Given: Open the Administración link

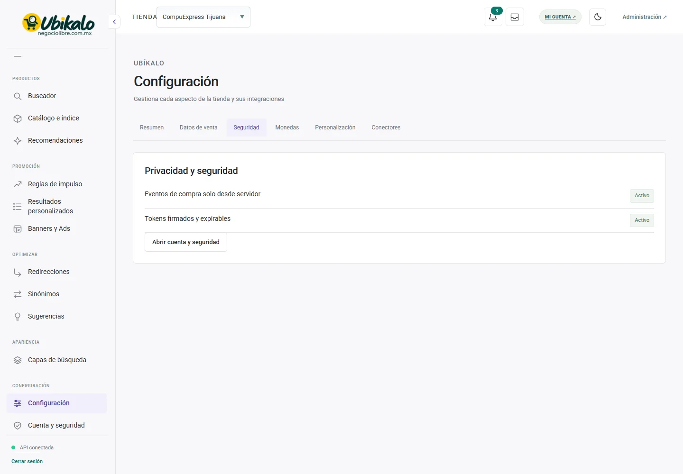Looking at the screenshot, I should pos(645,17).
